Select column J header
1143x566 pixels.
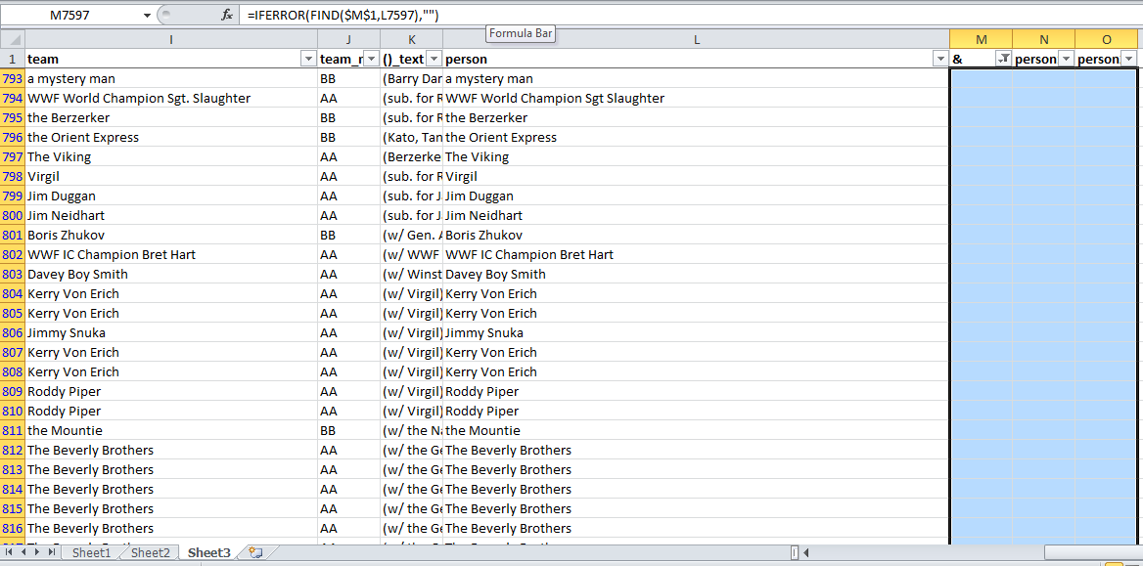[x=349, y=39]
